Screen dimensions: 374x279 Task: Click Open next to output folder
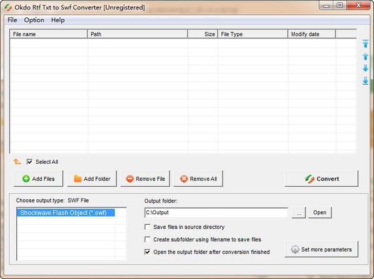click(x=320, y=212)
